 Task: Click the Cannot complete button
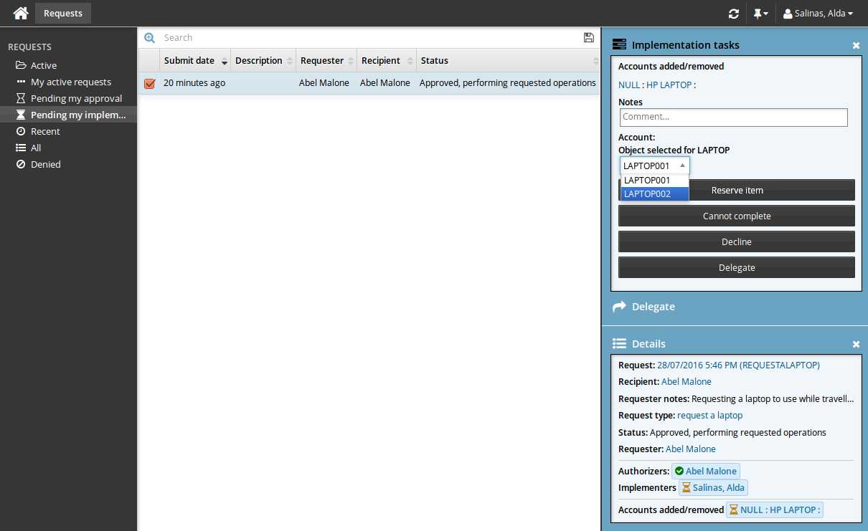pyautogui.click(x=736, y=216)
